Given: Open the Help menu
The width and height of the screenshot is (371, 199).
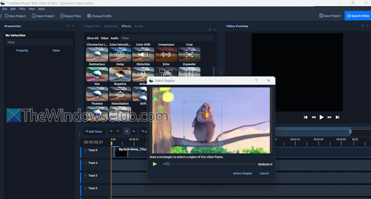Looking at the screenshot, I should (x=41, y=9).
